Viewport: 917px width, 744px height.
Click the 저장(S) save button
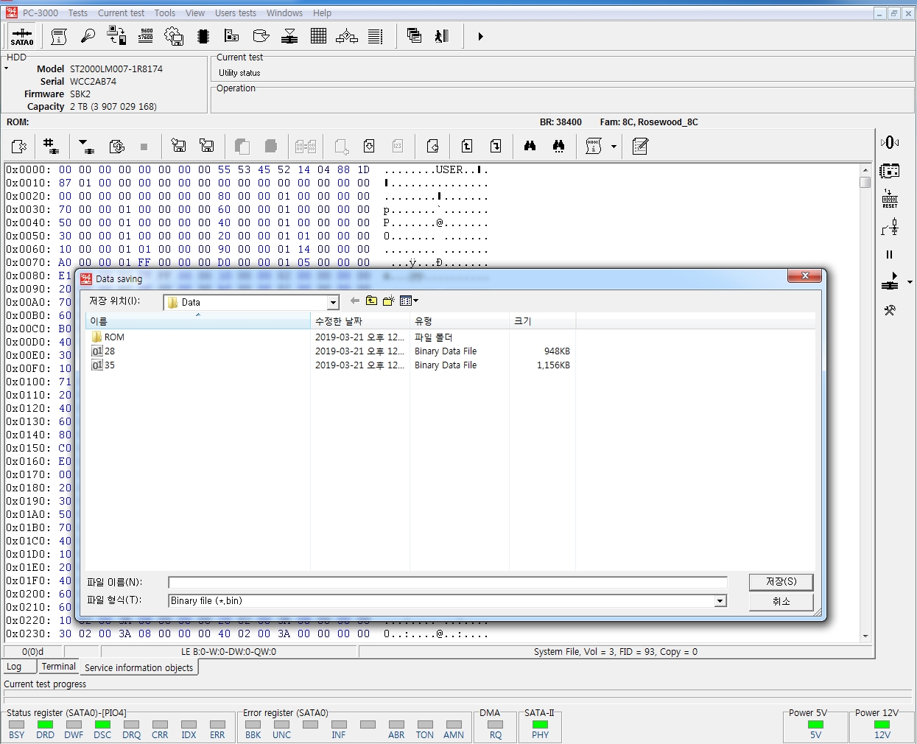click(781, 582)
